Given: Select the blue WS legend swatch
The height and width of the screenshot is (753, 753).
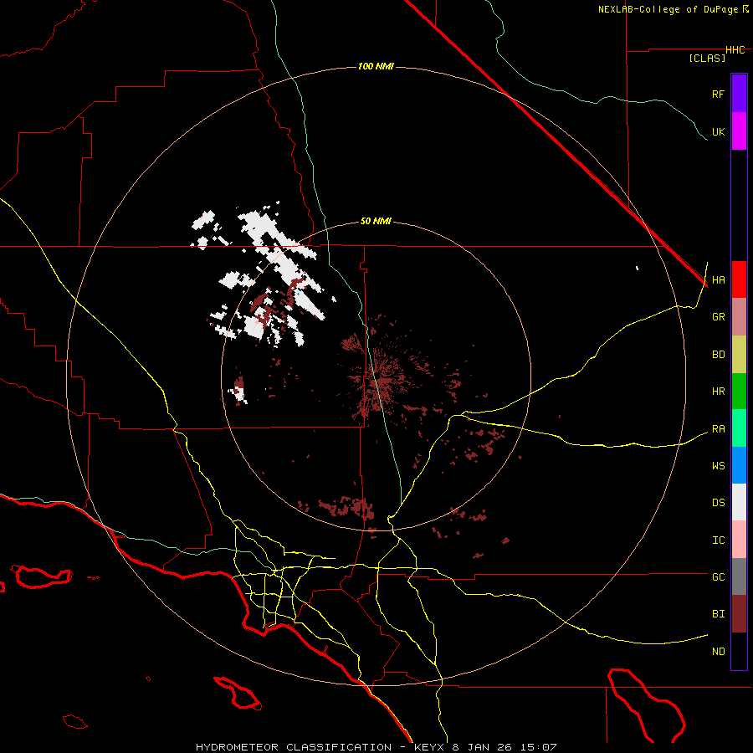Looking at the screenshot, I should (x=739, y=465).
